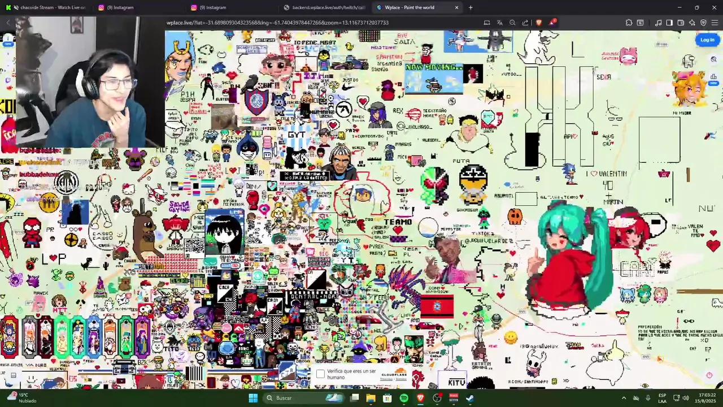
Task: Open Brave Rewards triangle icon
Action: coord(552,23)
